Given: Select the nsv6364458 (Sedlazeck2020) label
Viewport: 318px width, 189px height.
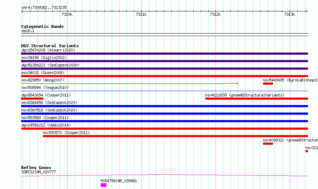Looking at the screenshot, I should 49,103.
